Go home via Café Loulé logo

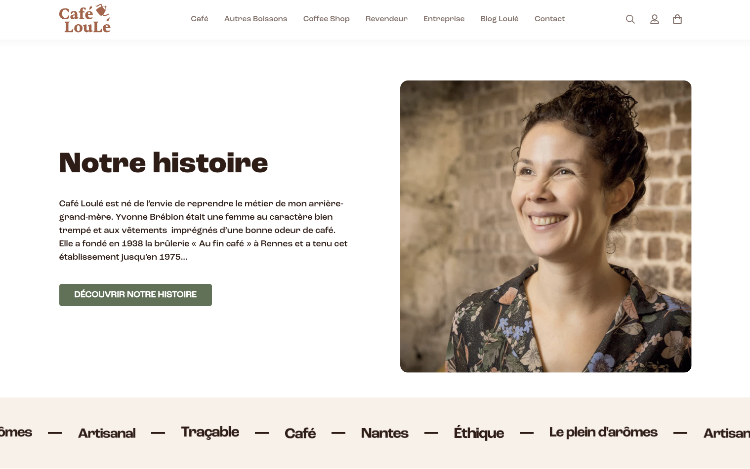point(85,19)
